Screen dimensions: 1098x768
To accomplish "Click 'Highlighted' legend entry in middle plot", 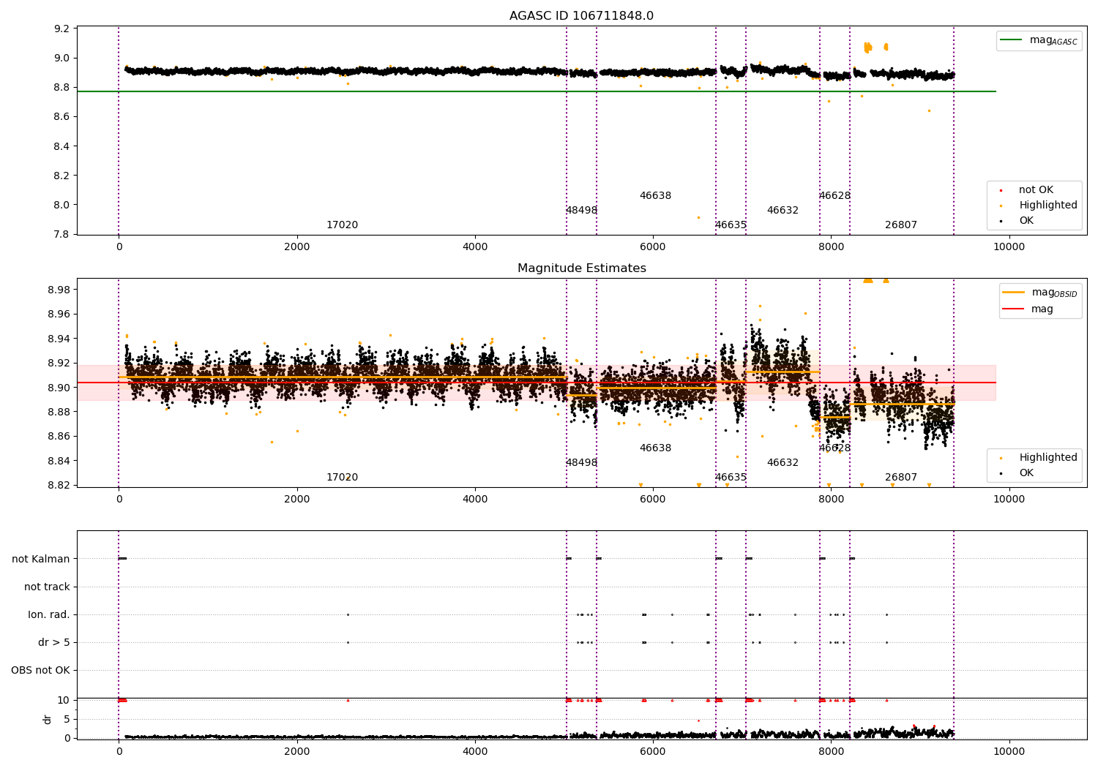I will pos(1048,457).
